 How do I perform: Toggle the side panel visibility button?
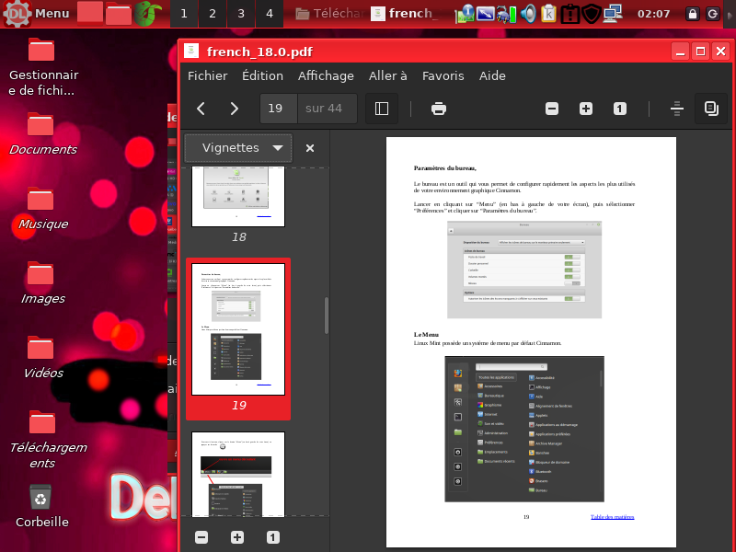382,109
